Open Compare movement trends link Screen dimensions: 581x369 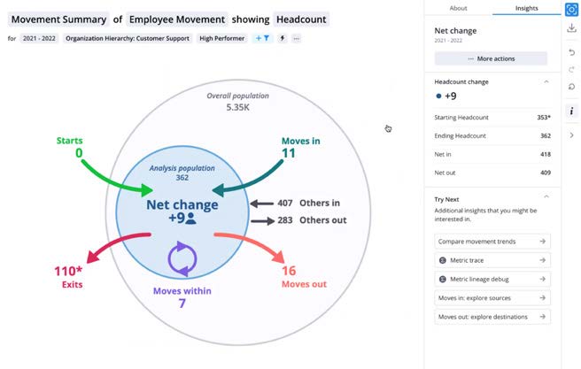point(492,242)
